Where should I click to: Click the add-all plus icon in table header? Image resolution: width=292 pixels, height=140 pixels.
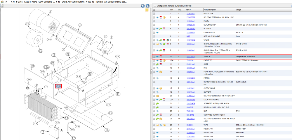tap(154, 10)
